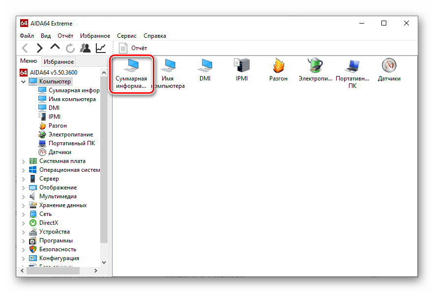Expand the Системная плата node
The width and height of the screenshot is (434, 293).
[23, 161]
